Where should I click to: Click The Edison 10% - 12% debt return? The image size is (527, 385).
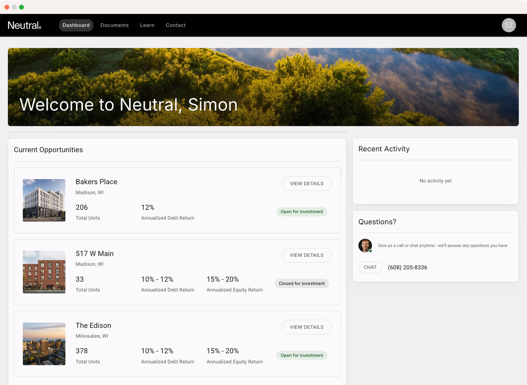[157, 351]
